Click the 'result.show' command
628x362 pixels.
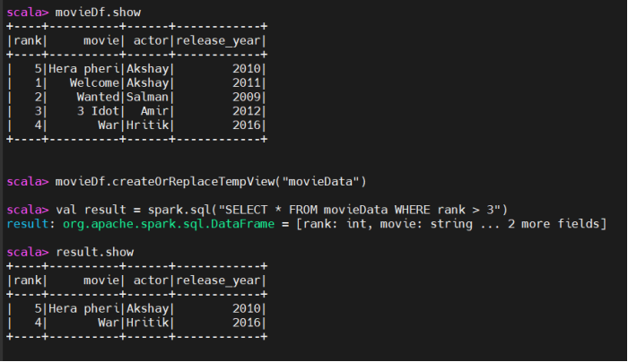94,253
